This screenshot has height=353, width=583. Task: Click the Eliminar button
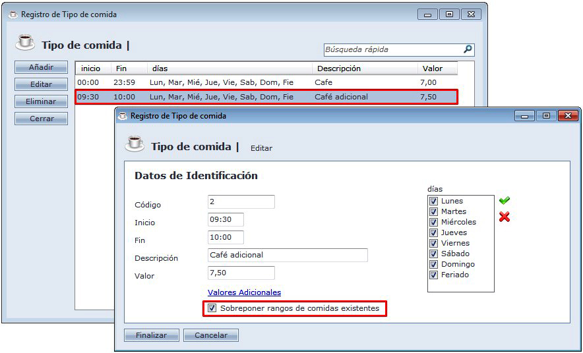[x=41, y=102]
